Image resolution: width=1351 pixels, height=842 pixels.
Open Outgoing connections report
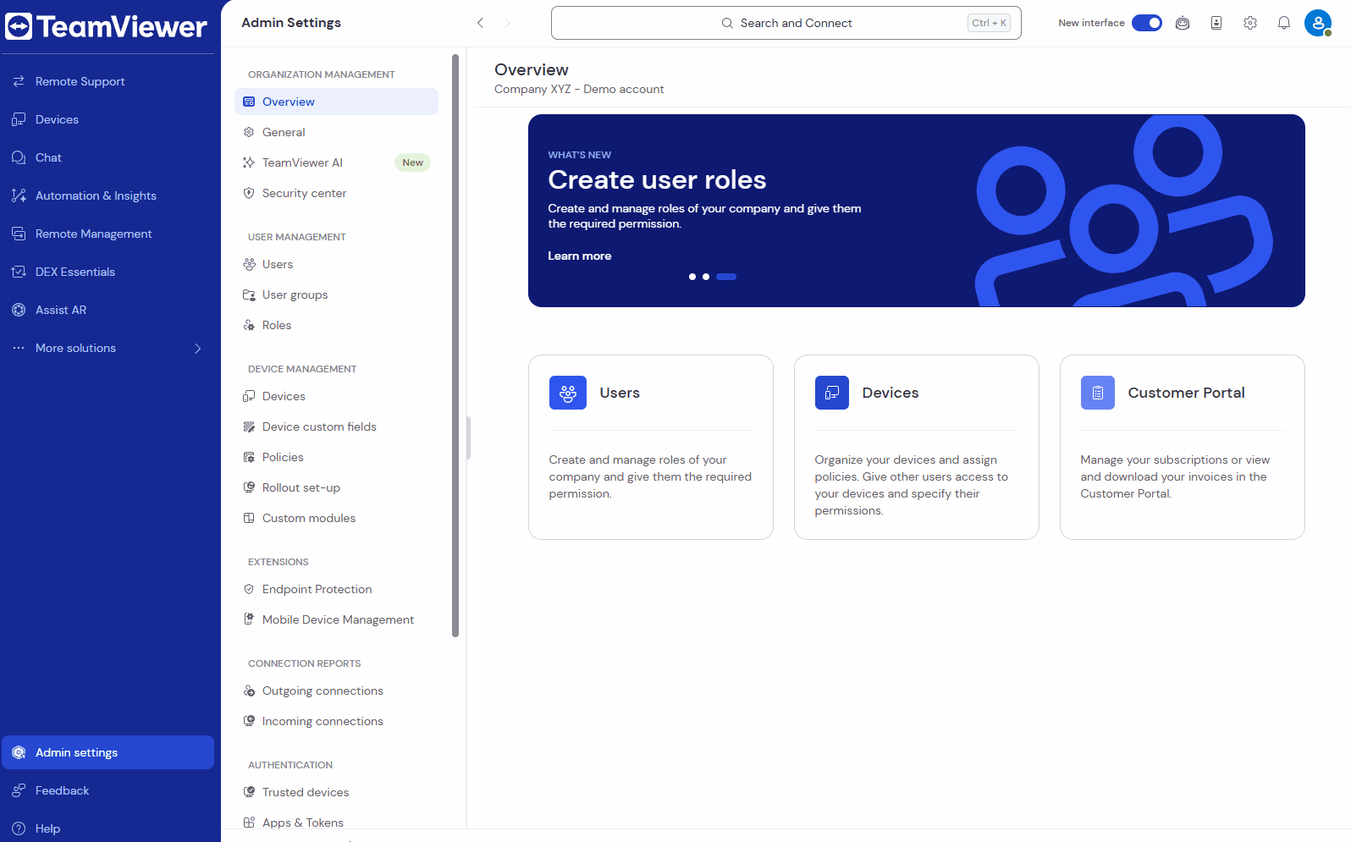pos(336,691)
